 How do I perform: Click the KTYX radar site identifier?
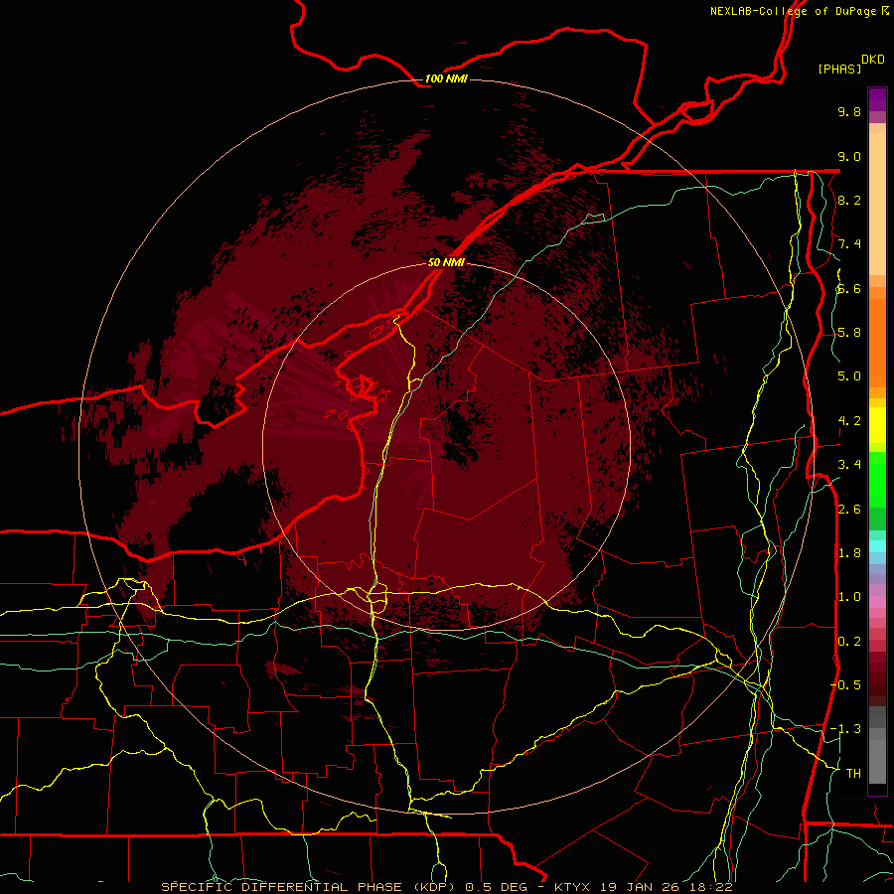point(571,887)
